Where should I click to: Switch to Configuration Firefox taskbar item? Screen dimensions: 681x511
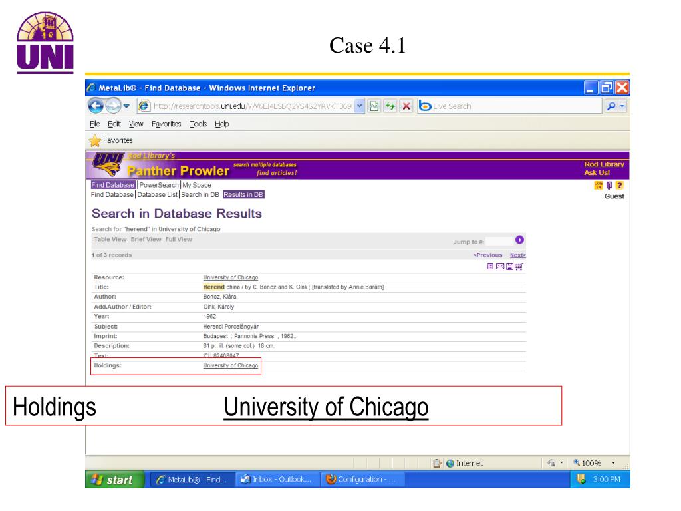click(362, 480)
